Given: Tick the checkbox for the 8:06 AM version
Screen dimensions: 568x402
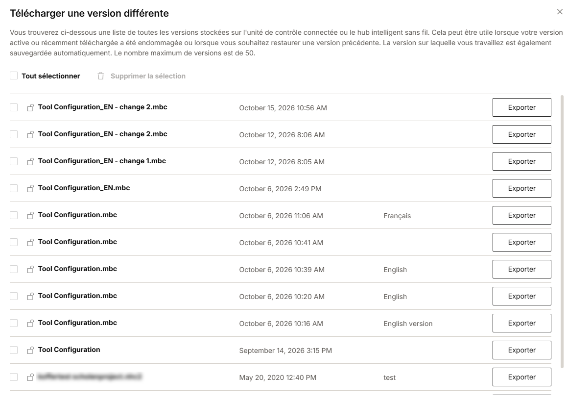Looking at the screenshot, I should [14, 134].
